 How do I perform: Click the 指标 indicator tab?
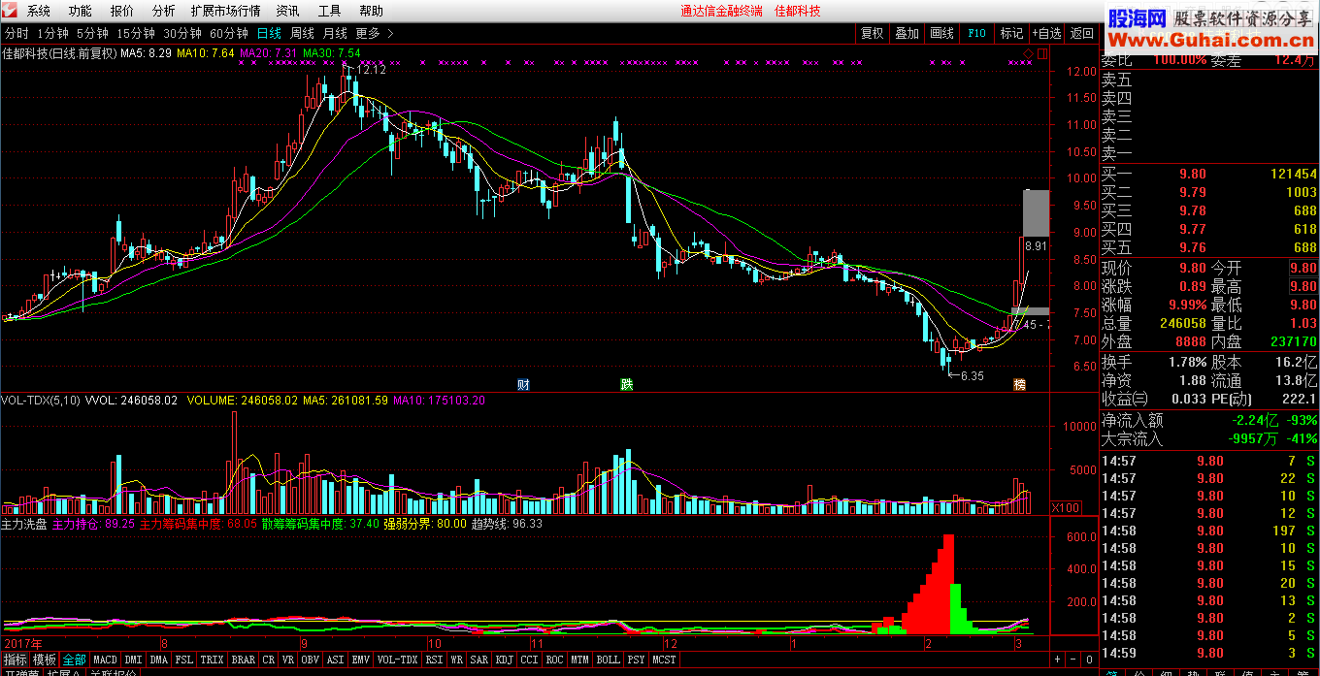point(16,660)
